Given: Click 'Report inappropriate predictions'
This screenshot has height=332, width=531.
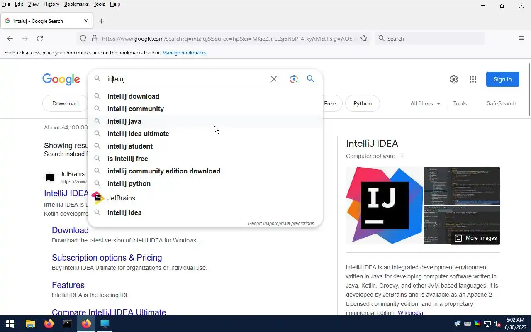Looking at the screenshot, I should tap(281, 223).
